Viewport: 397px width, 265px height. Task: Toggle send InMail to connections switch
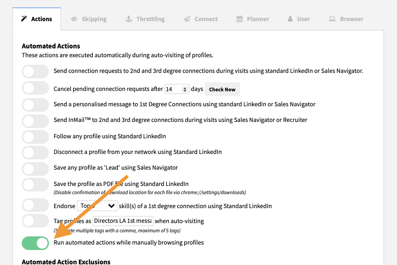pos(35,120)
